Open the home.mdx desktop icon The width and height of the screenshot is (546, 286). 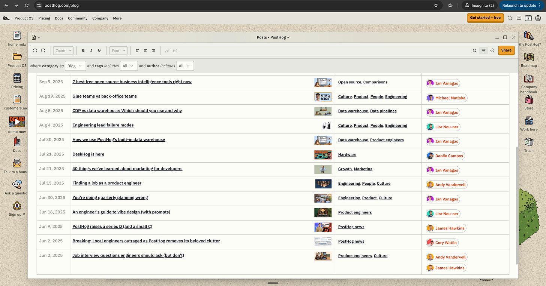click(17, 39)
